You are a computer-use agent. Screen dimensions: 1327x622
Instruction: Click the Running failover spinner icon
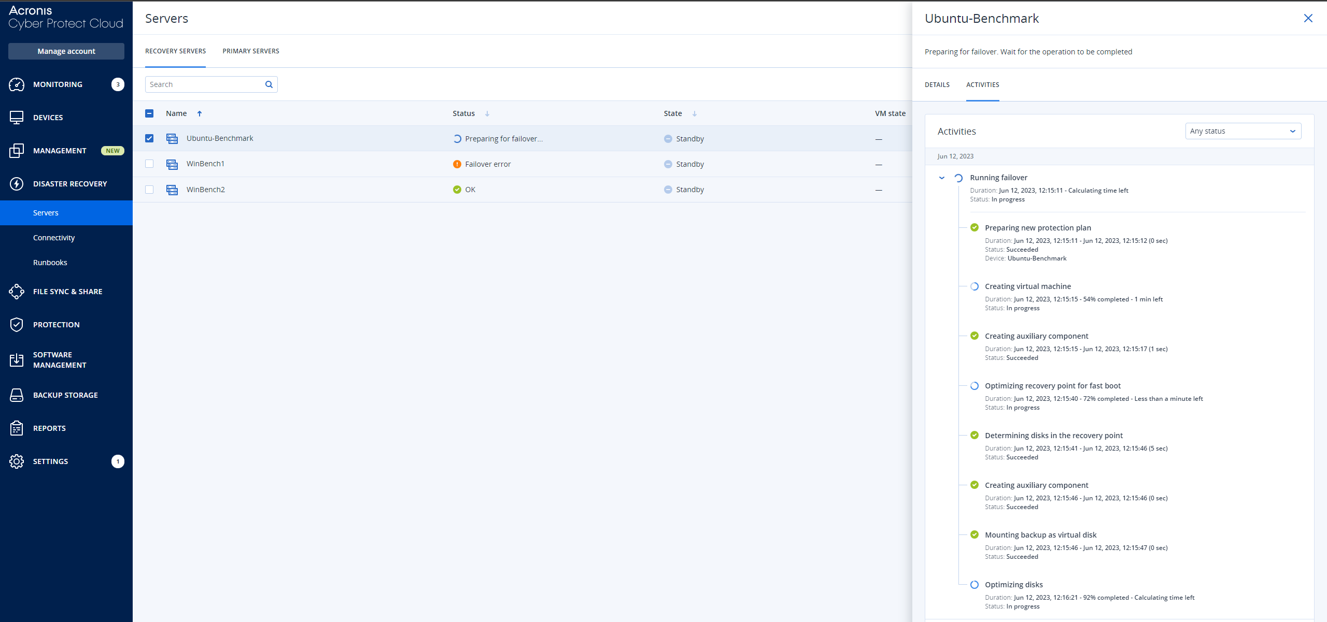pos(958,178)
